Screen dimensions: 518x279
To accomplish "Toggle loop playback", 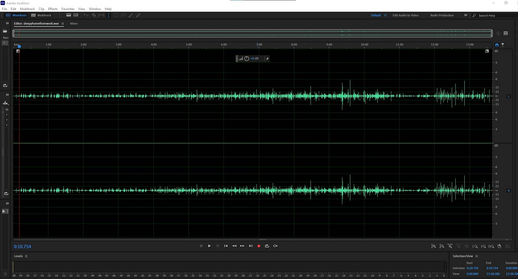I will [x=267, y=246].
